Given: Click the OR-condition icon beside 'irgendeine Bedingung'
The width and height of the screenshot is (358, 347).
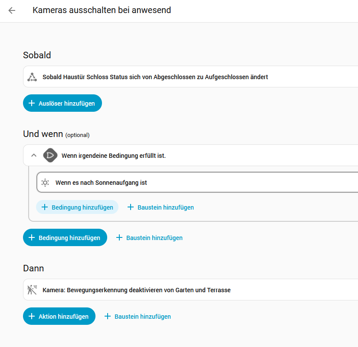Looking at the screenshot, I should coord(50,155).
